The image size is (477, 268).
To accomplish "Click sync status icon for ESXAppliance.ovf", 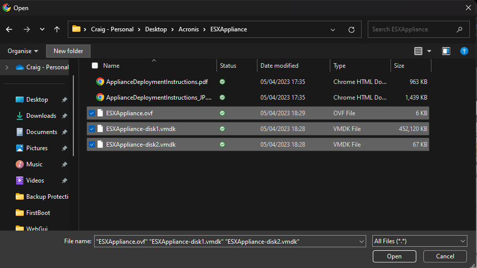I will pyautogui.click(x=223, y=113).
